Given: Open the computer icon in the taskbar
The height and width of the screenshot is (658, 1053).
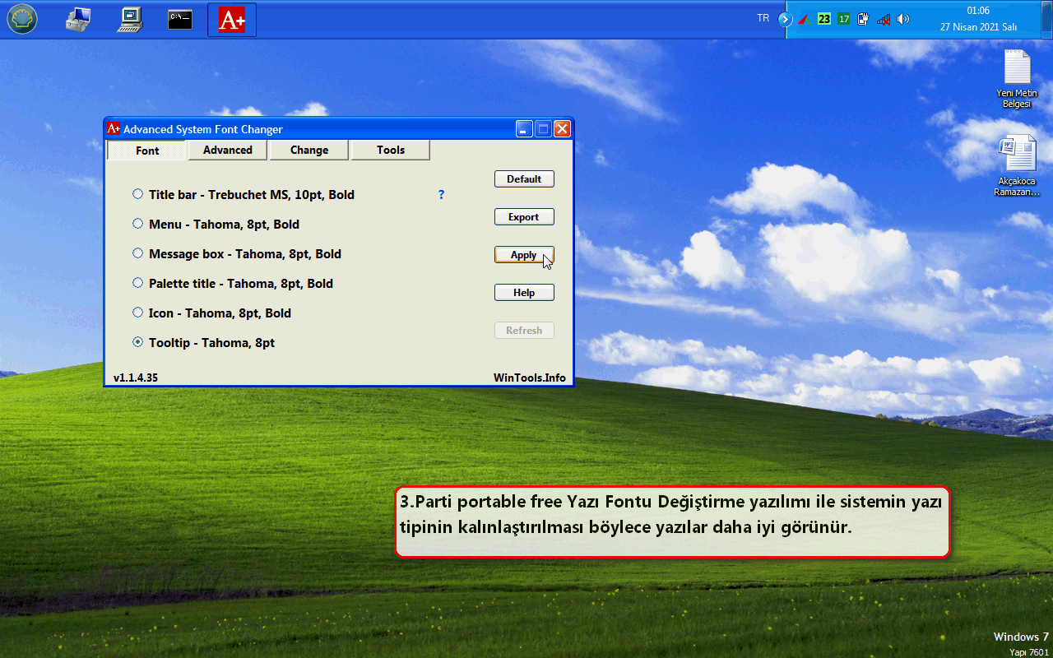Looking at the screenshot, I should point(130,19).
